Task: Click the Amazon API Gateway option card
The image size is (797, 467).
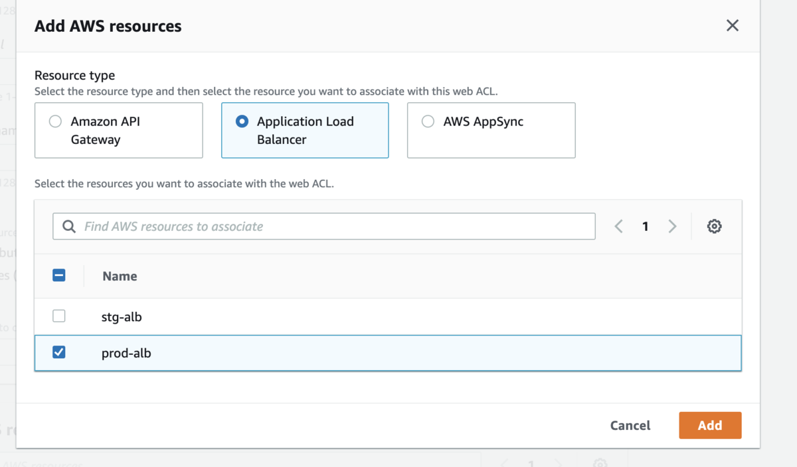Action: (118, 130)
